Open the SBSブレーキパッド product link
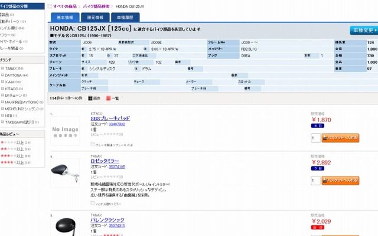 pos(110,118)
